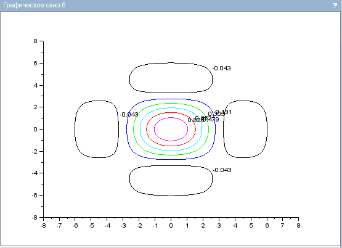Click the x-axis tick label 1
Screen dimensions: 342x248
click(x=187, y=226)
